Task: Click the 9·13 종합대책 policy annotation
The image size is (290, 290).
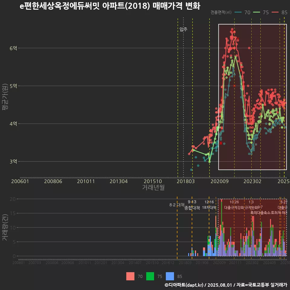Action: pos(192,205)
